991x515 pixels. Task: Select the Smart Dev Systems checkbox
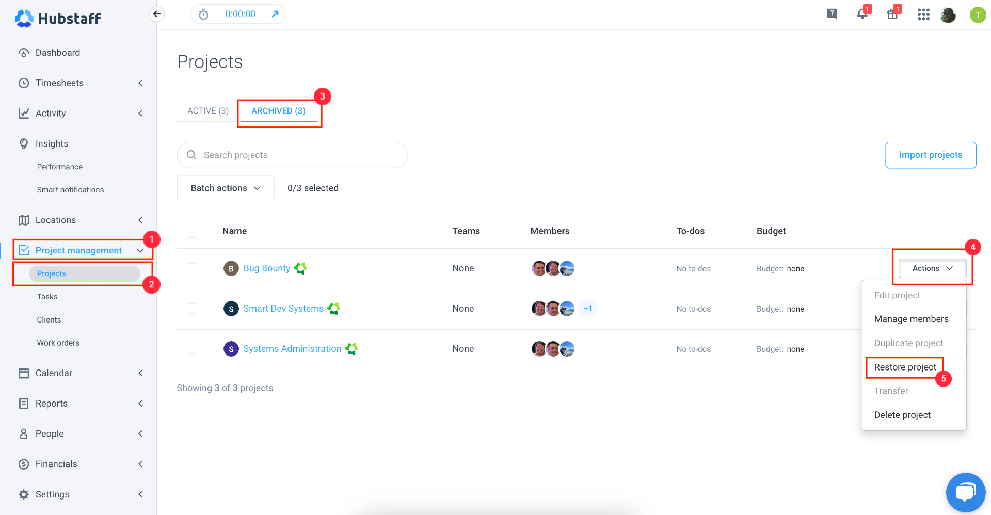point(192,309)
